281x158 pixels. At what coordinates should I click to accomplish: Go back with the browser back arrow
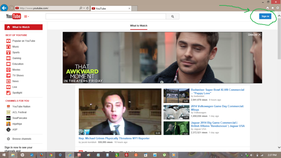tap(4, 8)
